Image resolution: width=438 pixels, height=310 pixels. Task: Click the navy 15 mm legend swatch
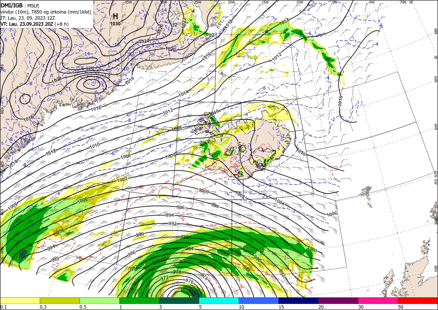pyautogui.click(x=298, y=300)
